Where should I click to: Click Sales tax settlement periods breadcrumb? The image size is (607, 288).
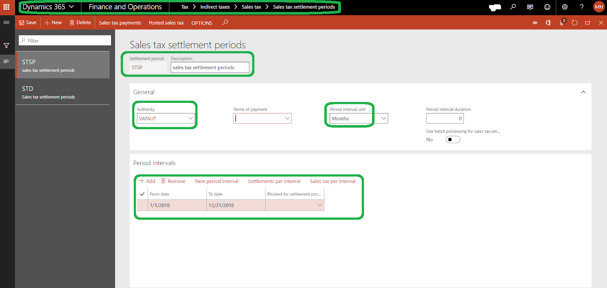304,7
